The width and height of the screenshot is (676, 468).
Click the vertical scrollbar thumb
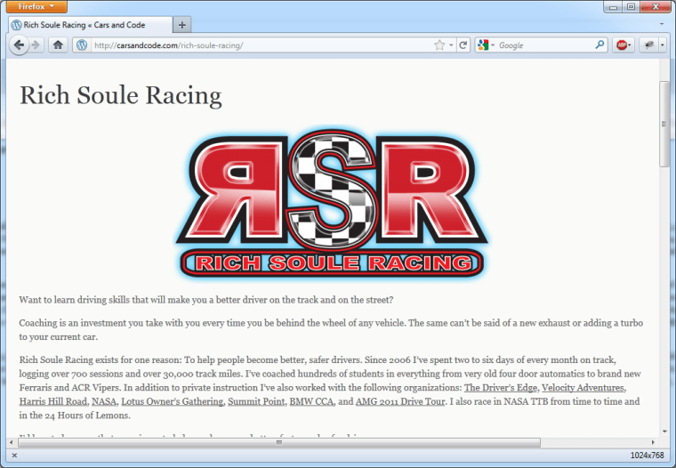click(x=664, y=124)
